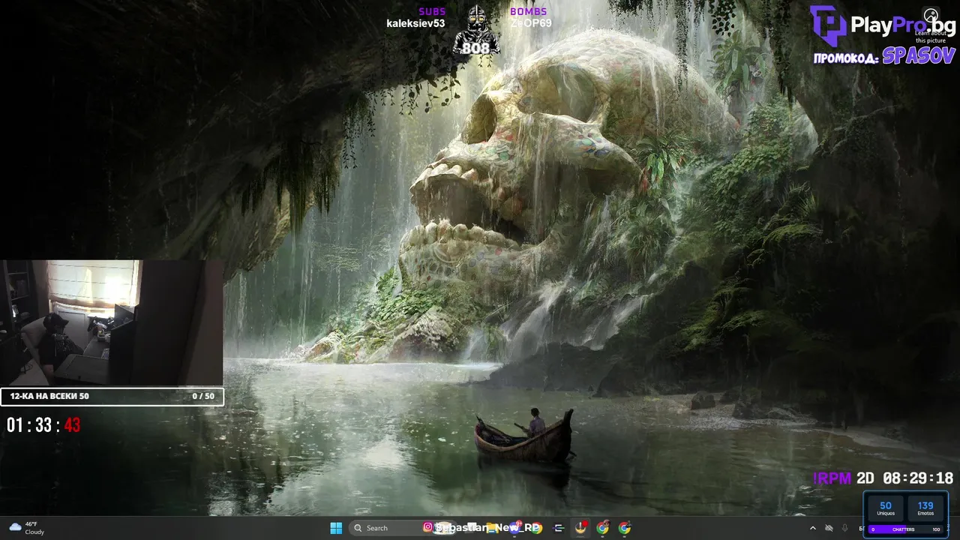Click the microphone tray icon
Viewport: 960px width, 540px height.
tap(845, 529)
